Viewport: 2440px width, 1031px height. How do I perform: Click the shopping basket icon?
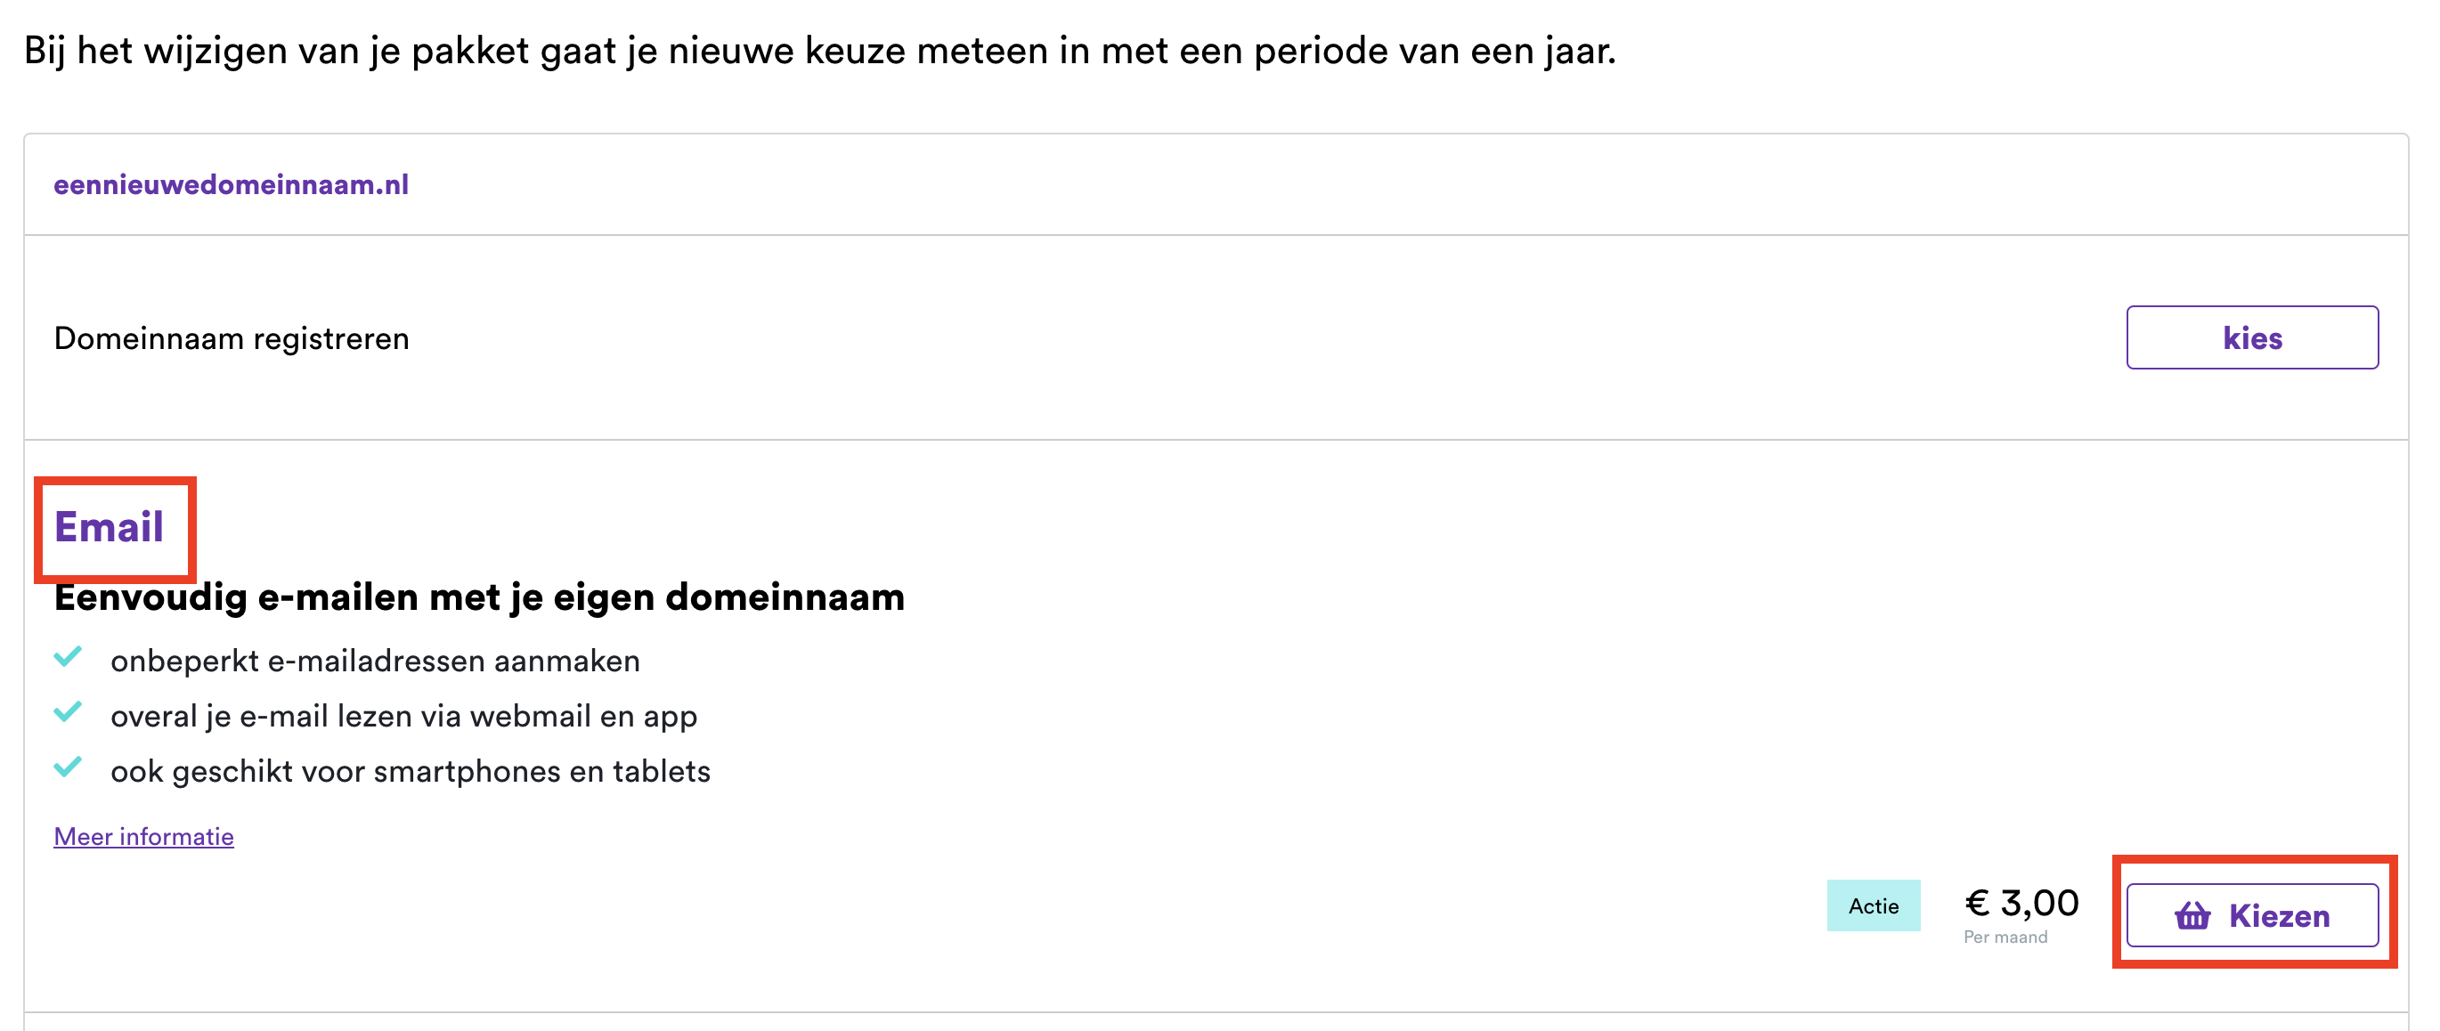2192,915
